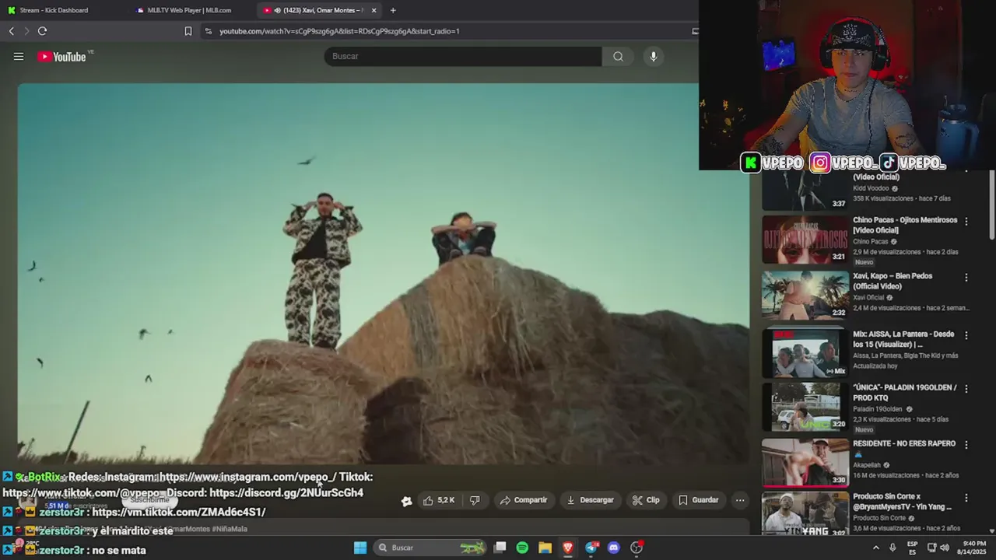Screen dimensions: 996x560
Task: Open site settings icon in address bar
Action: (x=208, y=31)
